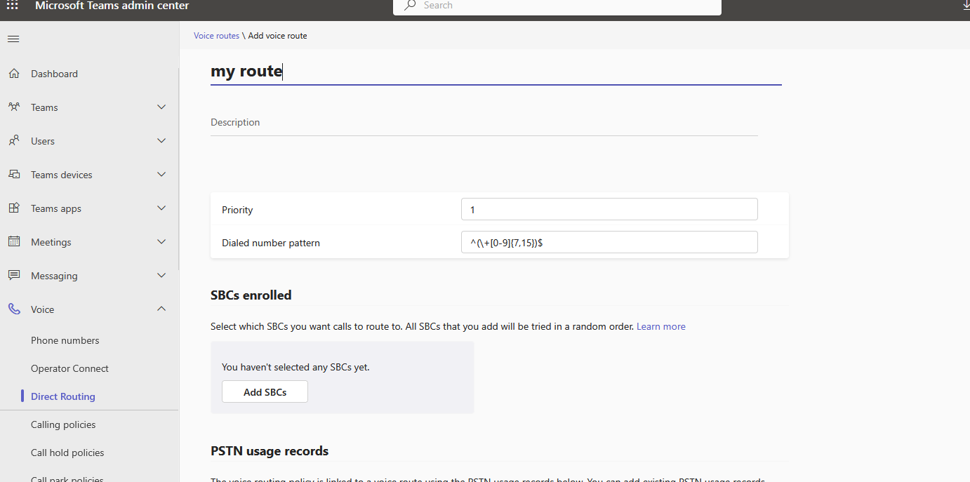970x482 pixels.
Task: Collapse the Voice section chevron
Action: 161,309
